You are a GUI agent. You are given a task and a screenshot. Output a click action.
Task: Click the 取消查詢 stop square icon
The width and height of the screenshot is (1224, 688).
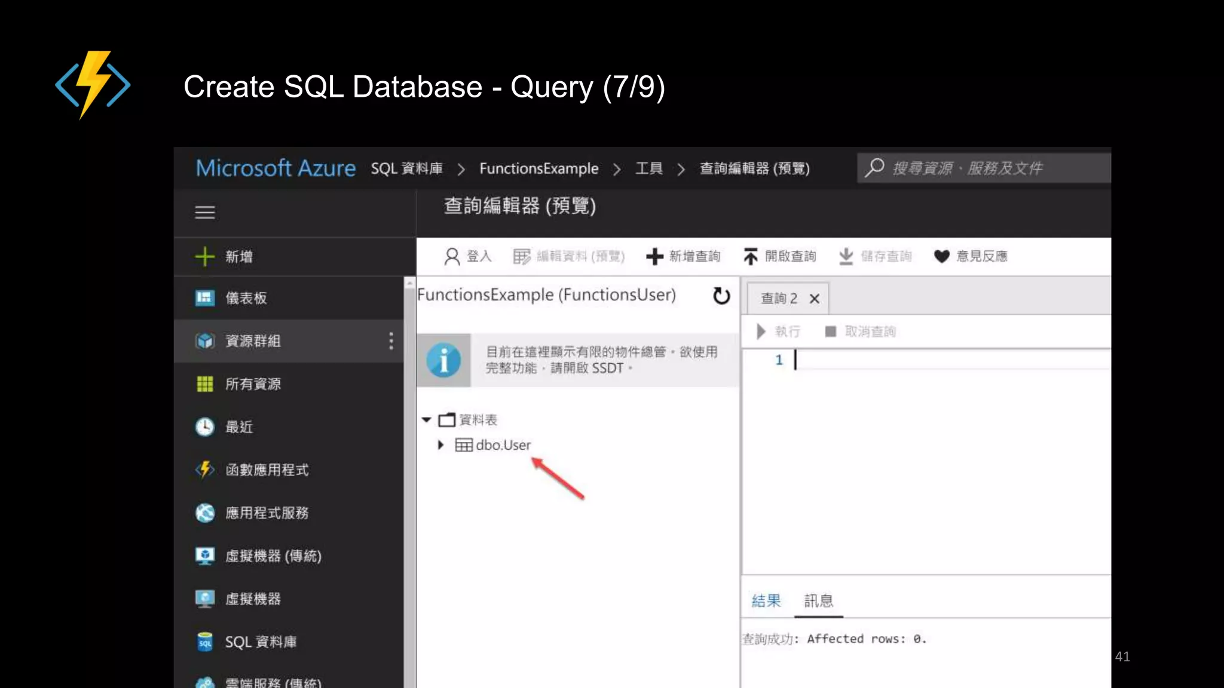pyautogui.click(x=830, y=331)
